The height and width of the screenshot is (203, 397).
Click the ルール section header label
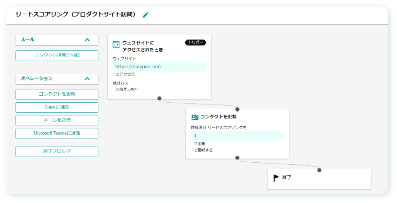28,40
